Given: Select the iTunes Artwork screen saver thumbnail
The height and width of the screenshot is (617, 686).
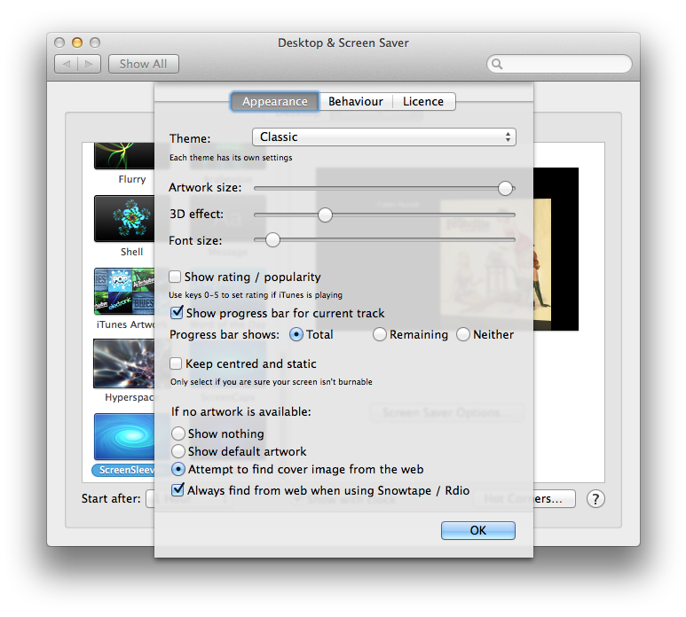Looking at the screenshot, I should click(124, 291).
